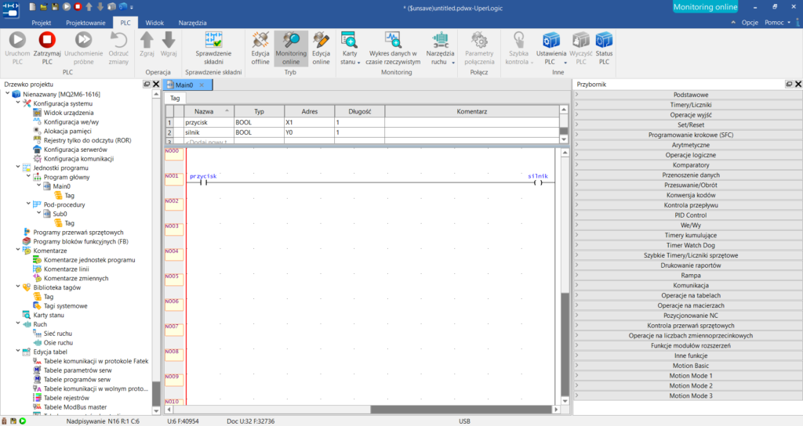Collapse Konfiguracja systemu tree node
Screen dimensions: 803x426
point(18,103)
